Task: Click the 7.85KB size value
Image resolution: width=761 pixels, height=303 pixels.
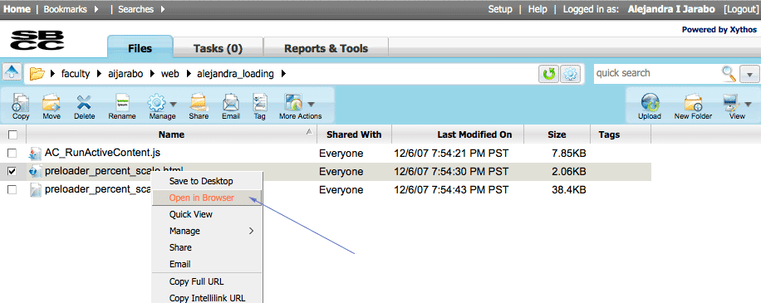Action: tap(569, 154)
